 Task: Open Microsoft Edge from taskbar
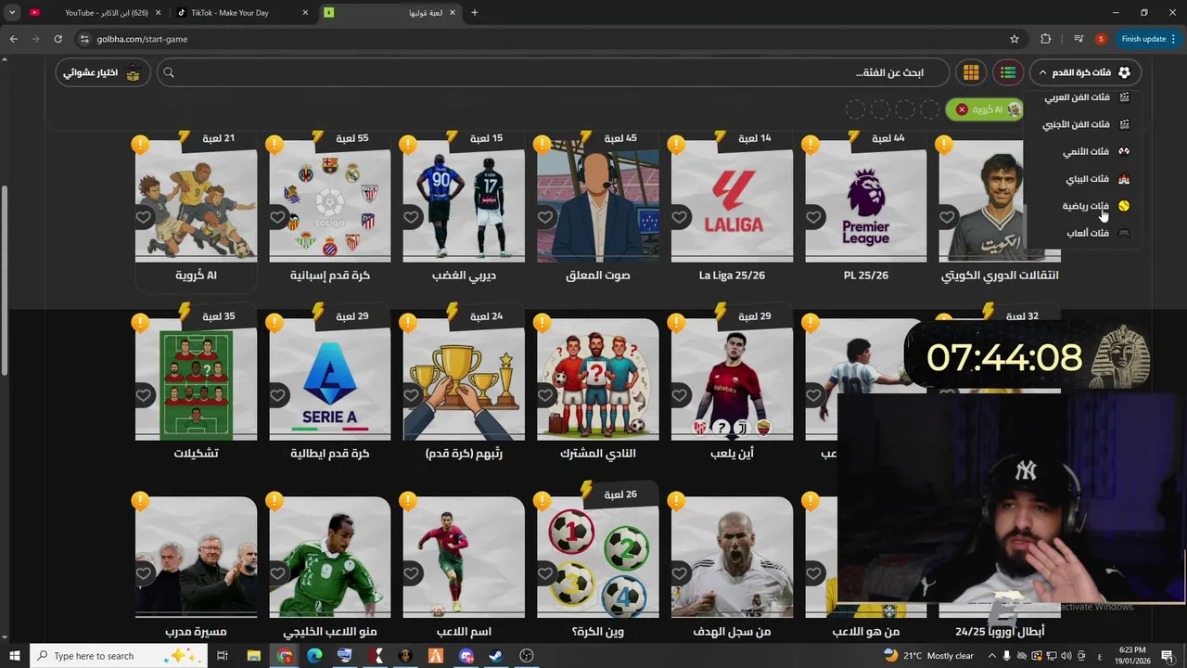[314, 656]
